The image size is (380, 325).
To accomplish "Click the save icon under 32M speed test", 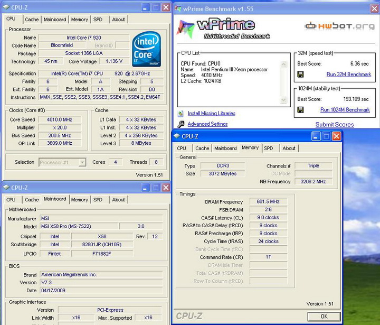I will (300, 75).
